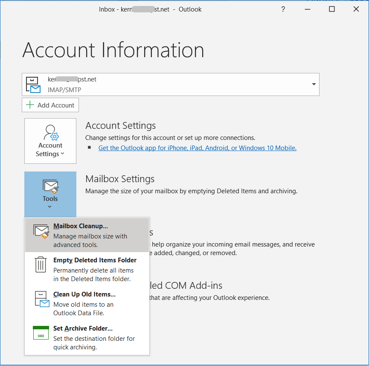The height and width of the screenshot is (366, 369).
Task: Select the Mailbox Cleanup envelope icon
Action: 41,231
